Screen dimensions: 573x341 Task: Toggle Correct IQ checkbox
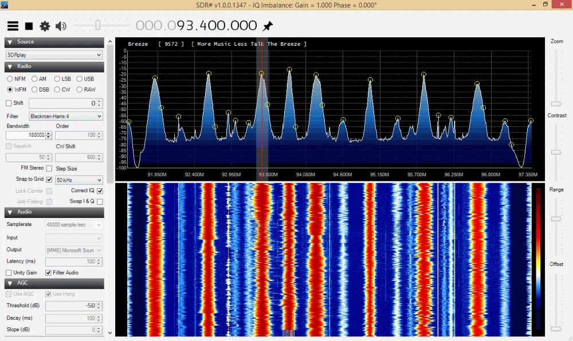pos(100,191)
